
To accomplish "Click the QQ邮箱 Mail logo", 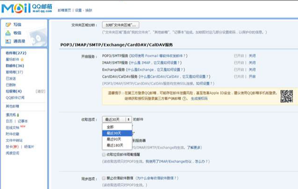I will (27, 8).
